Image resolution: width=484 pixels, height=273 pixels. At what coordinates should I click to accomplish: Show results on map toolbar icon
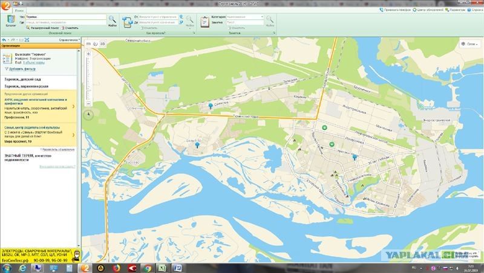pos(27,40)
